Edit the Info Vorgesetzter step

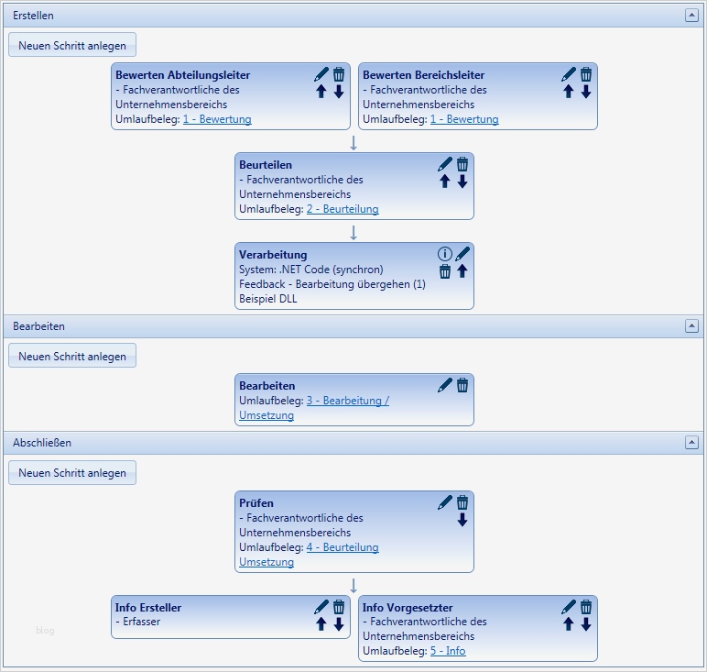coord(569,607)
